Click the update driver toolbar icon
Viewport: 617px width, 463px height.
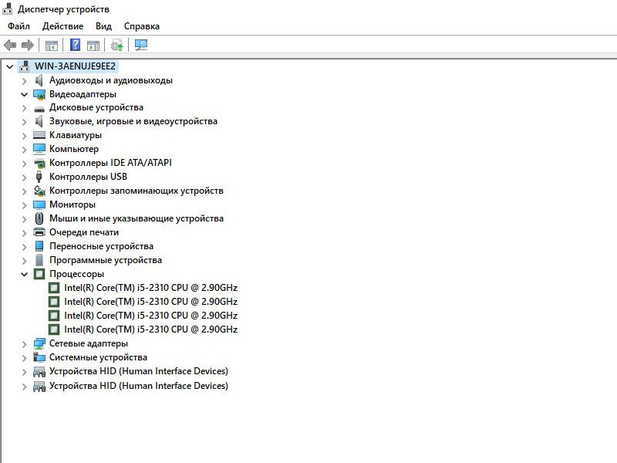pyautogui.click(x=117, y=46)
